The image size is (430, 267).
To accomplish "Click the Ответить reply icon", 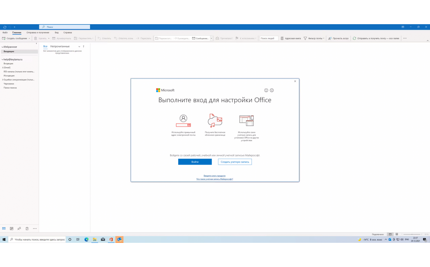I will (x=99, y=38).
